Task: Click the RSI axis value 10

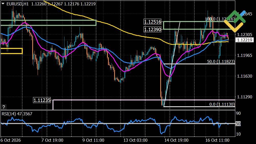Action: [x=238, y=134]
